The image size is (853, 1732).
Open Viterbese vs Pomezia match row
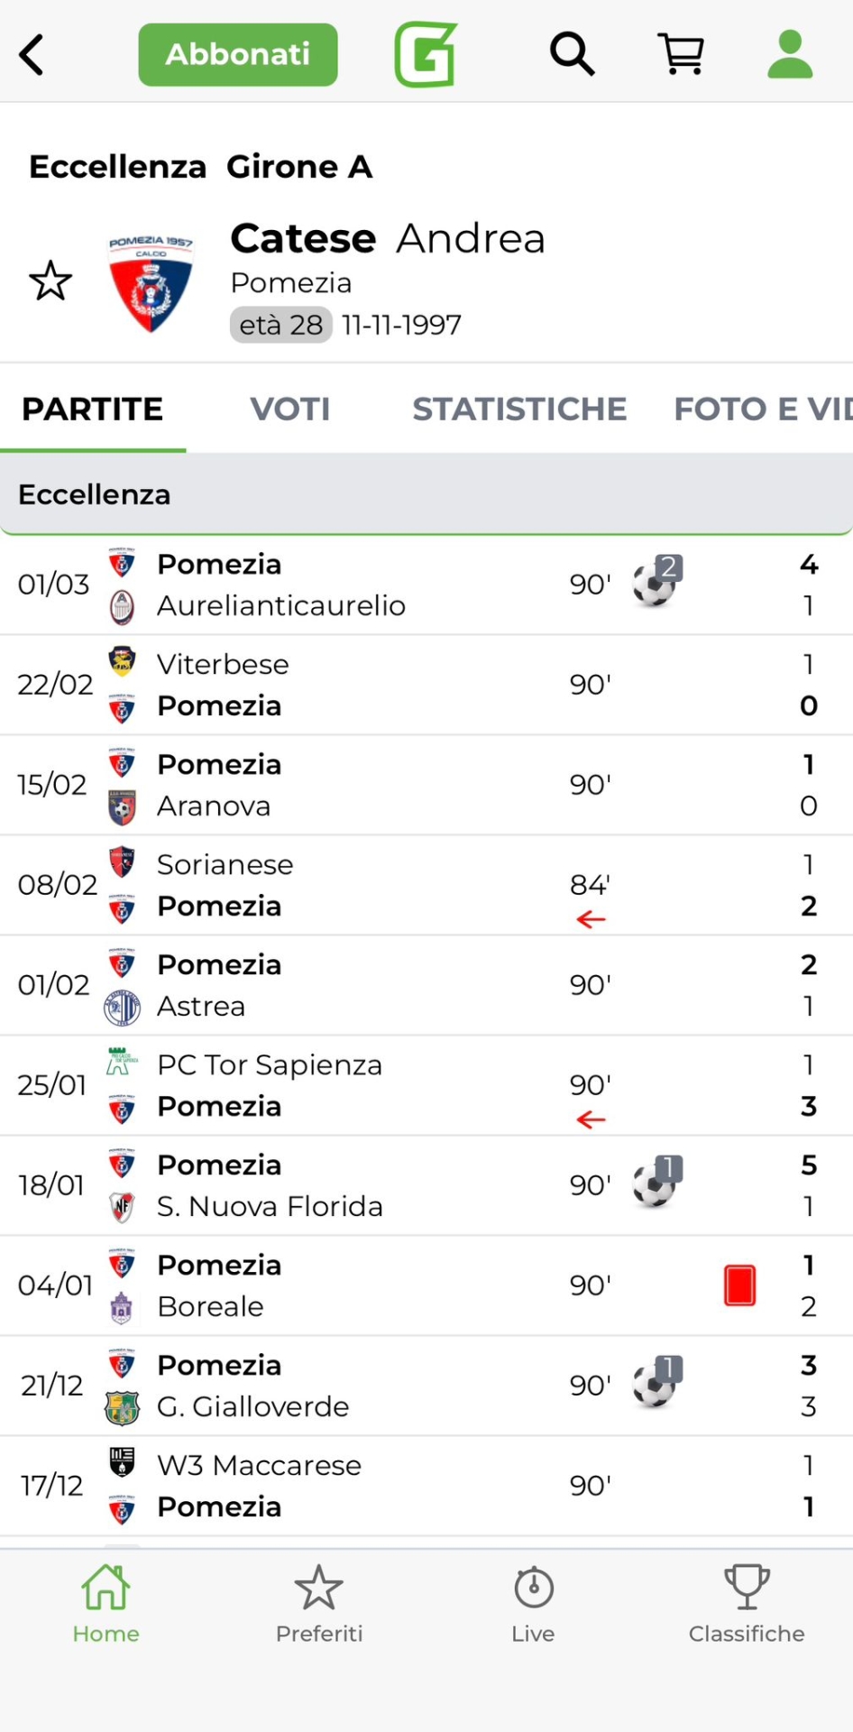pyautogui.click(x=361, y=685)
